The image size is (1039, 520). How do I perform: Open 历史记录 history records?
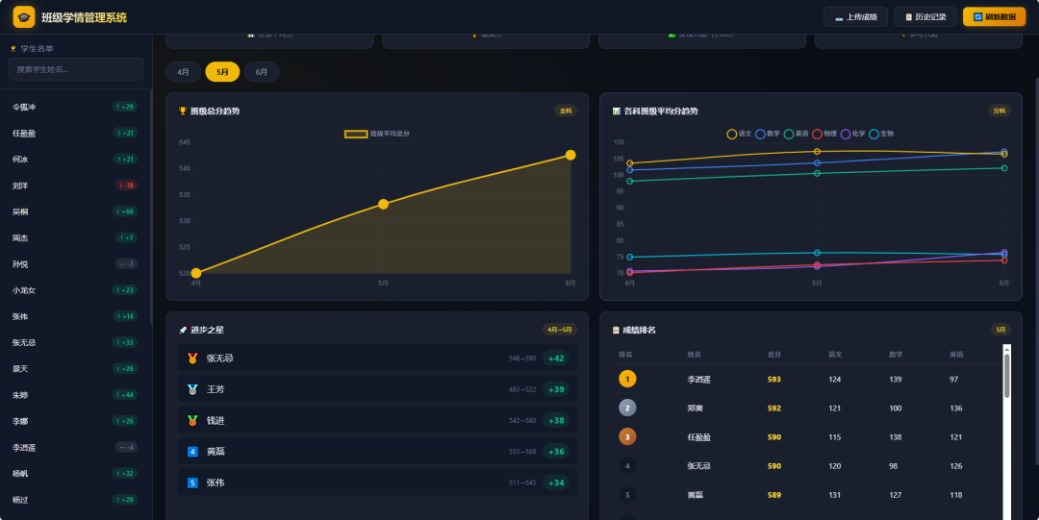(925, 17)
